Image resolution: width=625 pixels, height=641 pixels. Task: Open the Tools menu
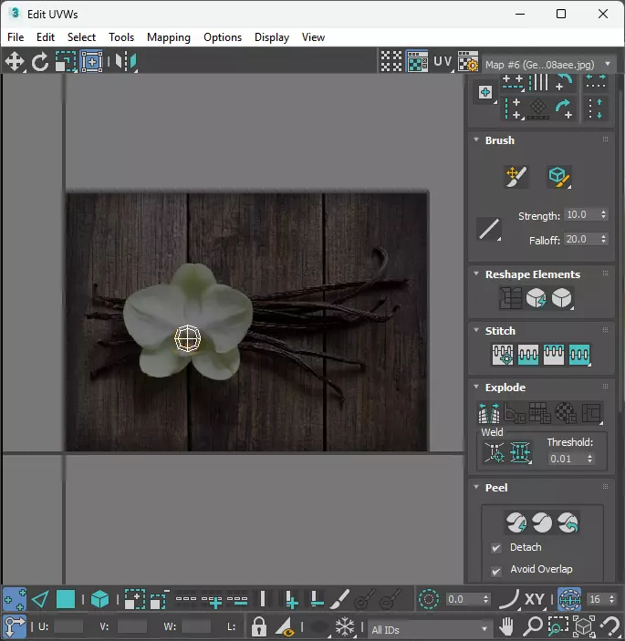[x=121, y=37]
